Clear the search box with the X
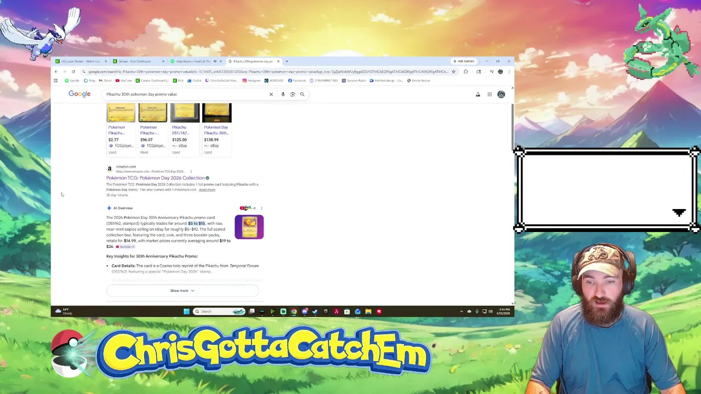This screenshot has width=701, height=394. 271,94
